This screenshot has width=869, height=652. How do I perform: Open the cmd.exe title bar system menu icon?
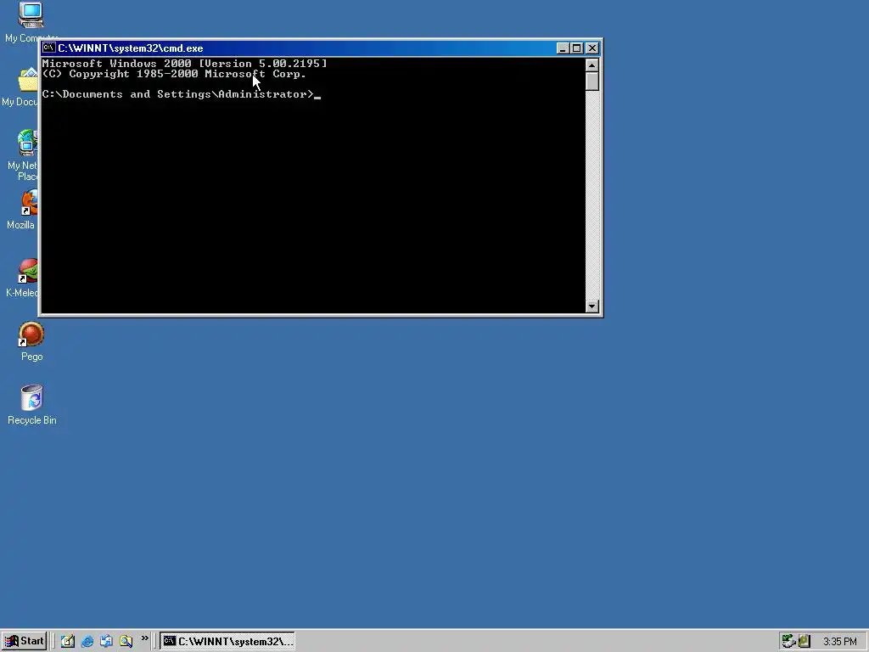(48, 48)
